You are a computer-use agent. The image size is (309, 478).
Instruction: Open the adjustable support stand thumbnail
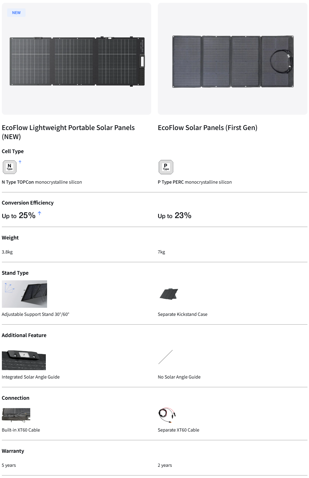24,294
